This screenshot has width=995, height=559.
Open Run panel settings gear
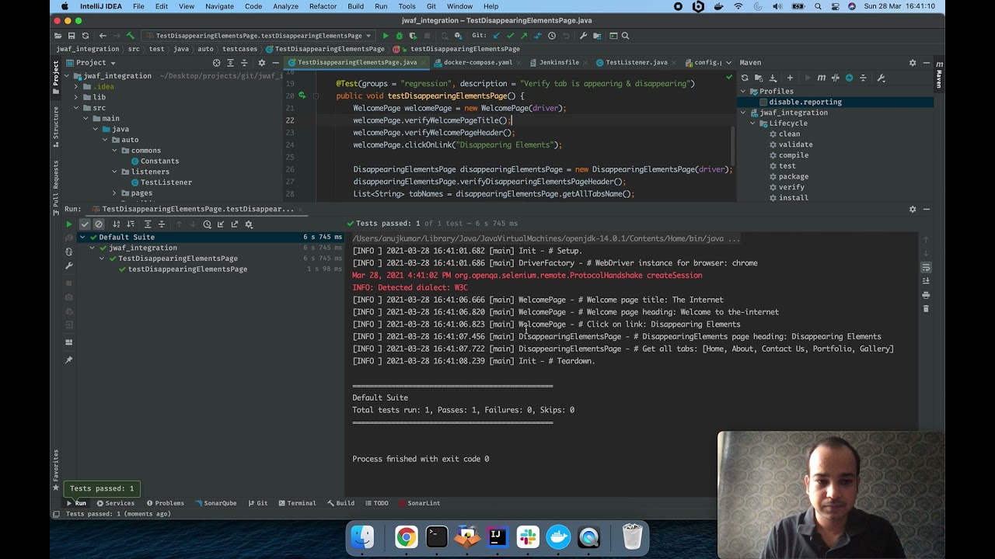[913, 209]
